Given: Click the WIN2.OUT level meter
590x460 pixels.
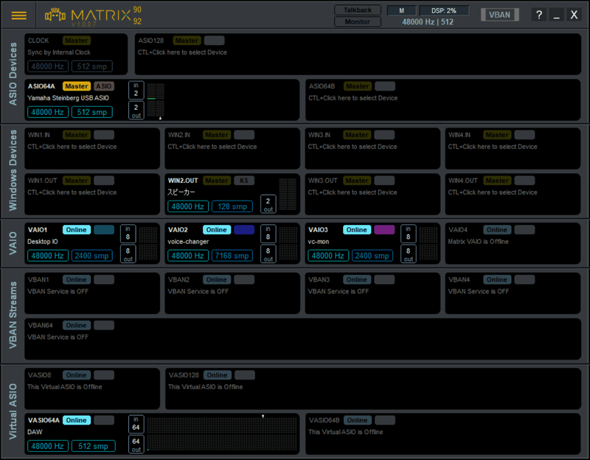Looking at the screenshot, I should click(288, 194).
